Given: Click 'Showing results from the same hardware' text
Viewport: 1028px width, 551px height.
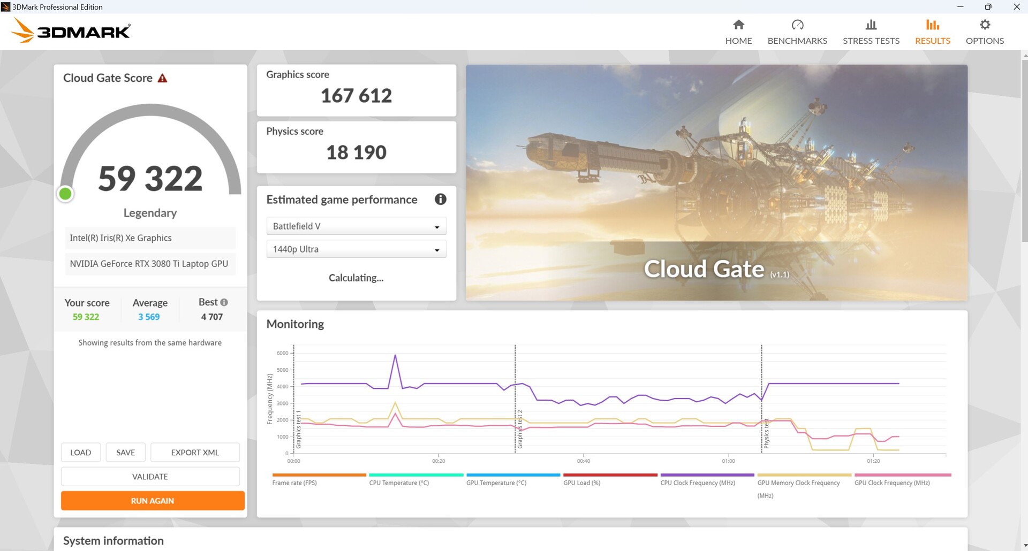Looking at the screenshot, I should [150, 343].
